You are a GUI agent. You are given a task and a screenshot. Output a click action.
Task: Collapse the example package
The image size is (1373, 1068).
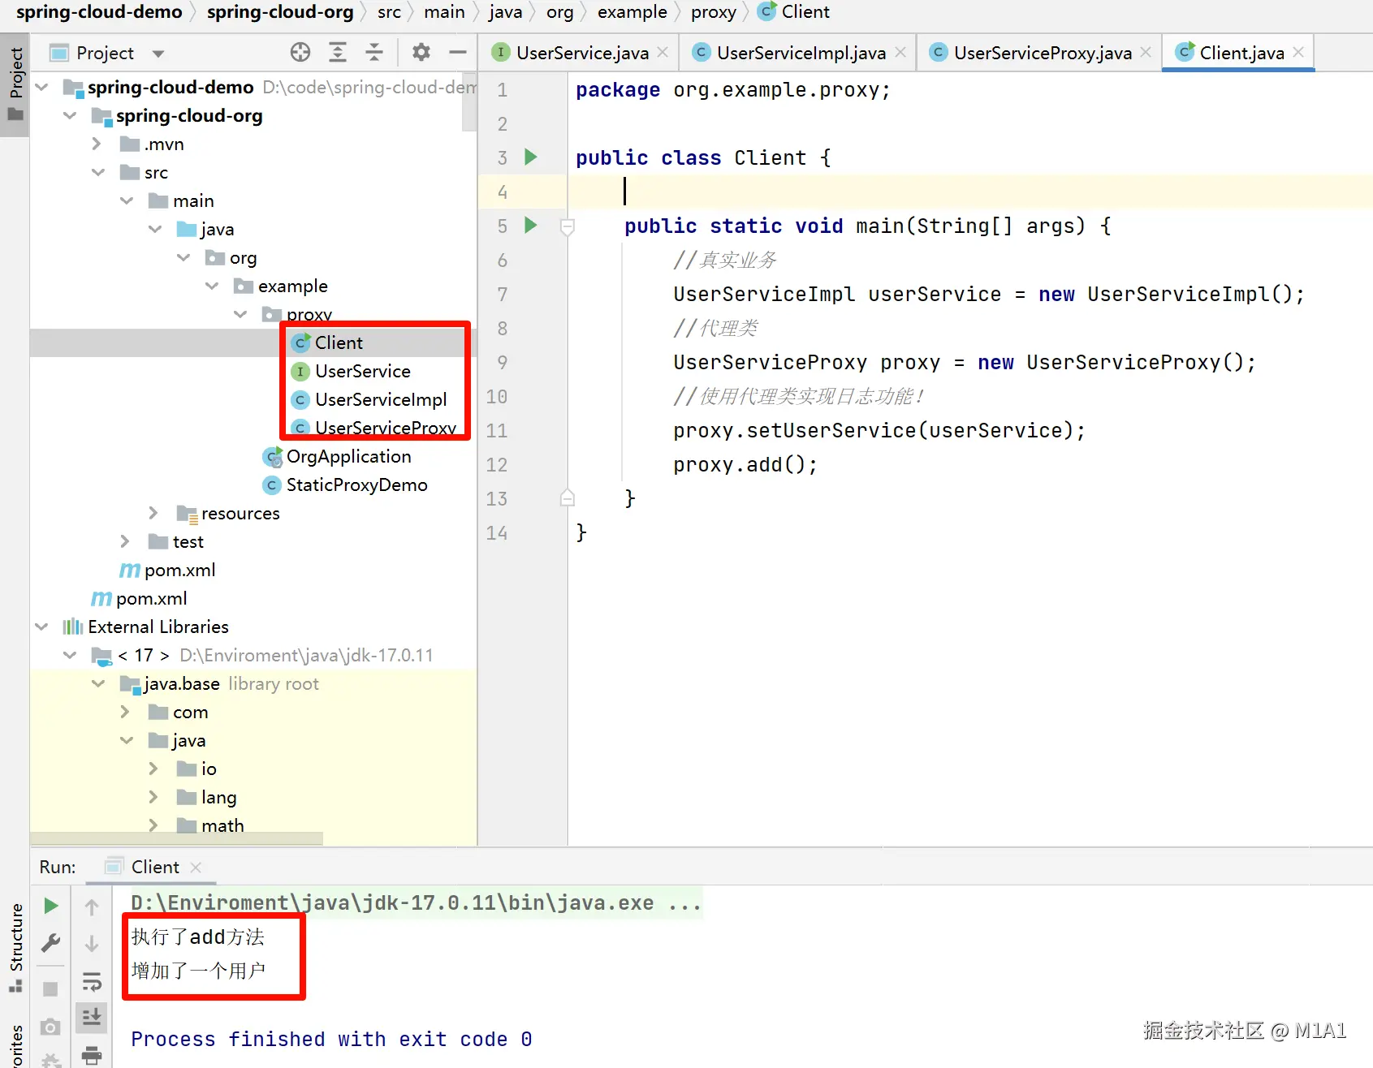(x=212, y=286)
